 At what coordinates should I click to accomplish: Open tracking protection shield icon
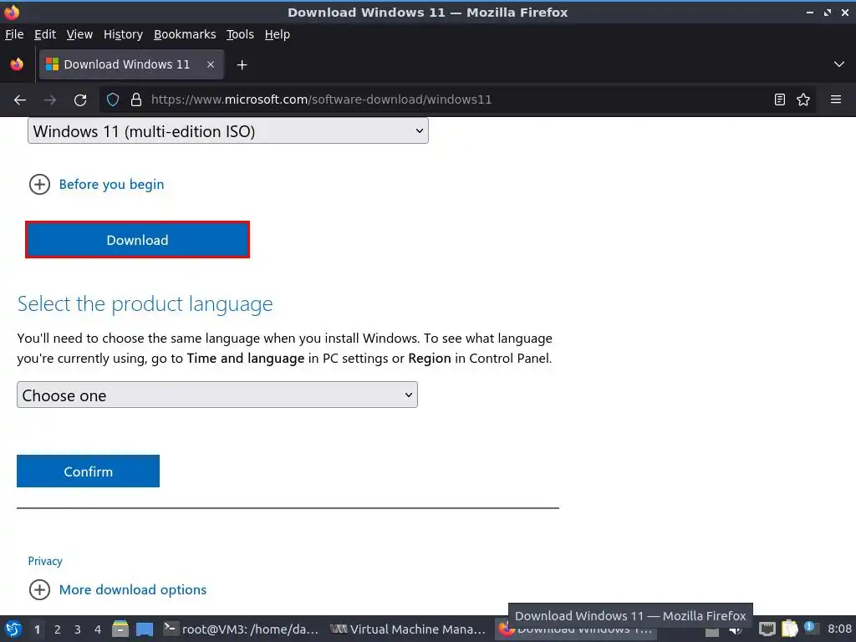pyautogui.click(x=113, y=100)
